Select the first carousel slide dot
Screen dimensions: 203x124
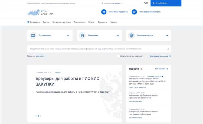coord(36,116)
